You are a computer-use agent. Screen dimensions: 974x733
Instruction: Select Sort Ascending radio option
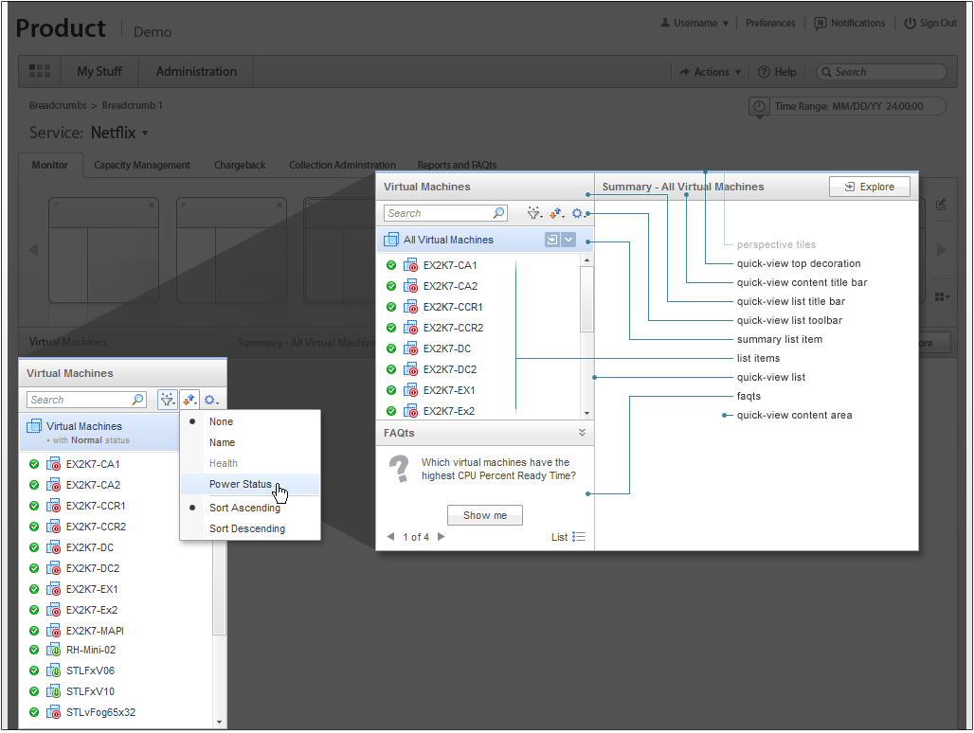point(244,508)
